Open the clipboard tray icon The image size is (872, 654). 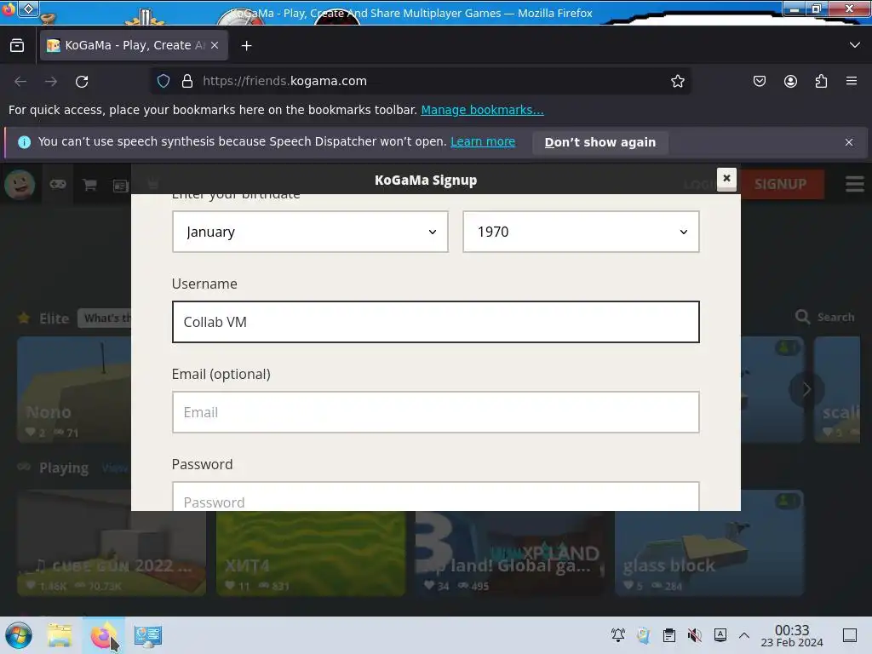[x=669, y=635]
